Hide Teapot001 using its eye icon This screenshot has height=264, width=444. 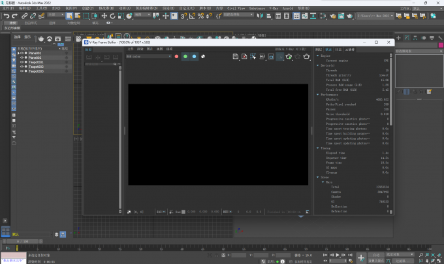tap(22, 62)
